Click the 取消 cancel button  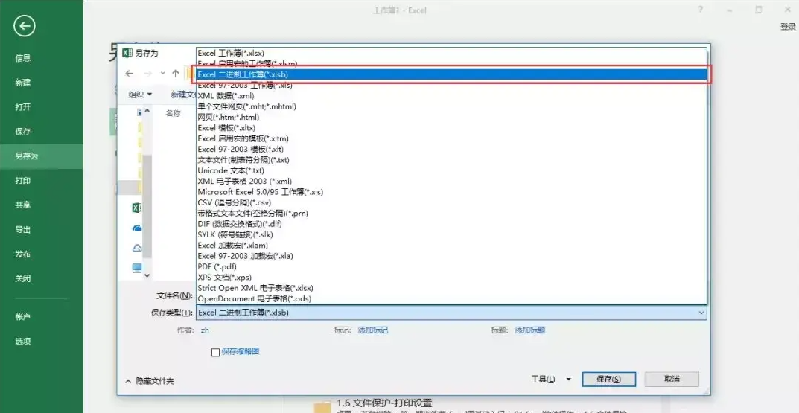672,380
